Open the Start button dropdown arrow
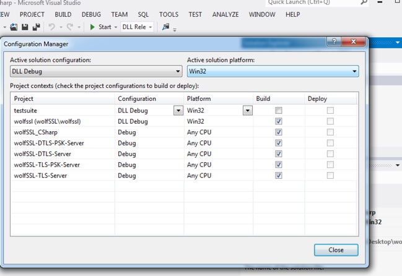402x276 pixels. click(116, 27)
